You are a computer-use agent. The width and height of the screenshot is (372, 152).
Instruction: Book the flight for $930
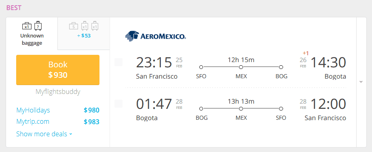(x=58, y=70)
